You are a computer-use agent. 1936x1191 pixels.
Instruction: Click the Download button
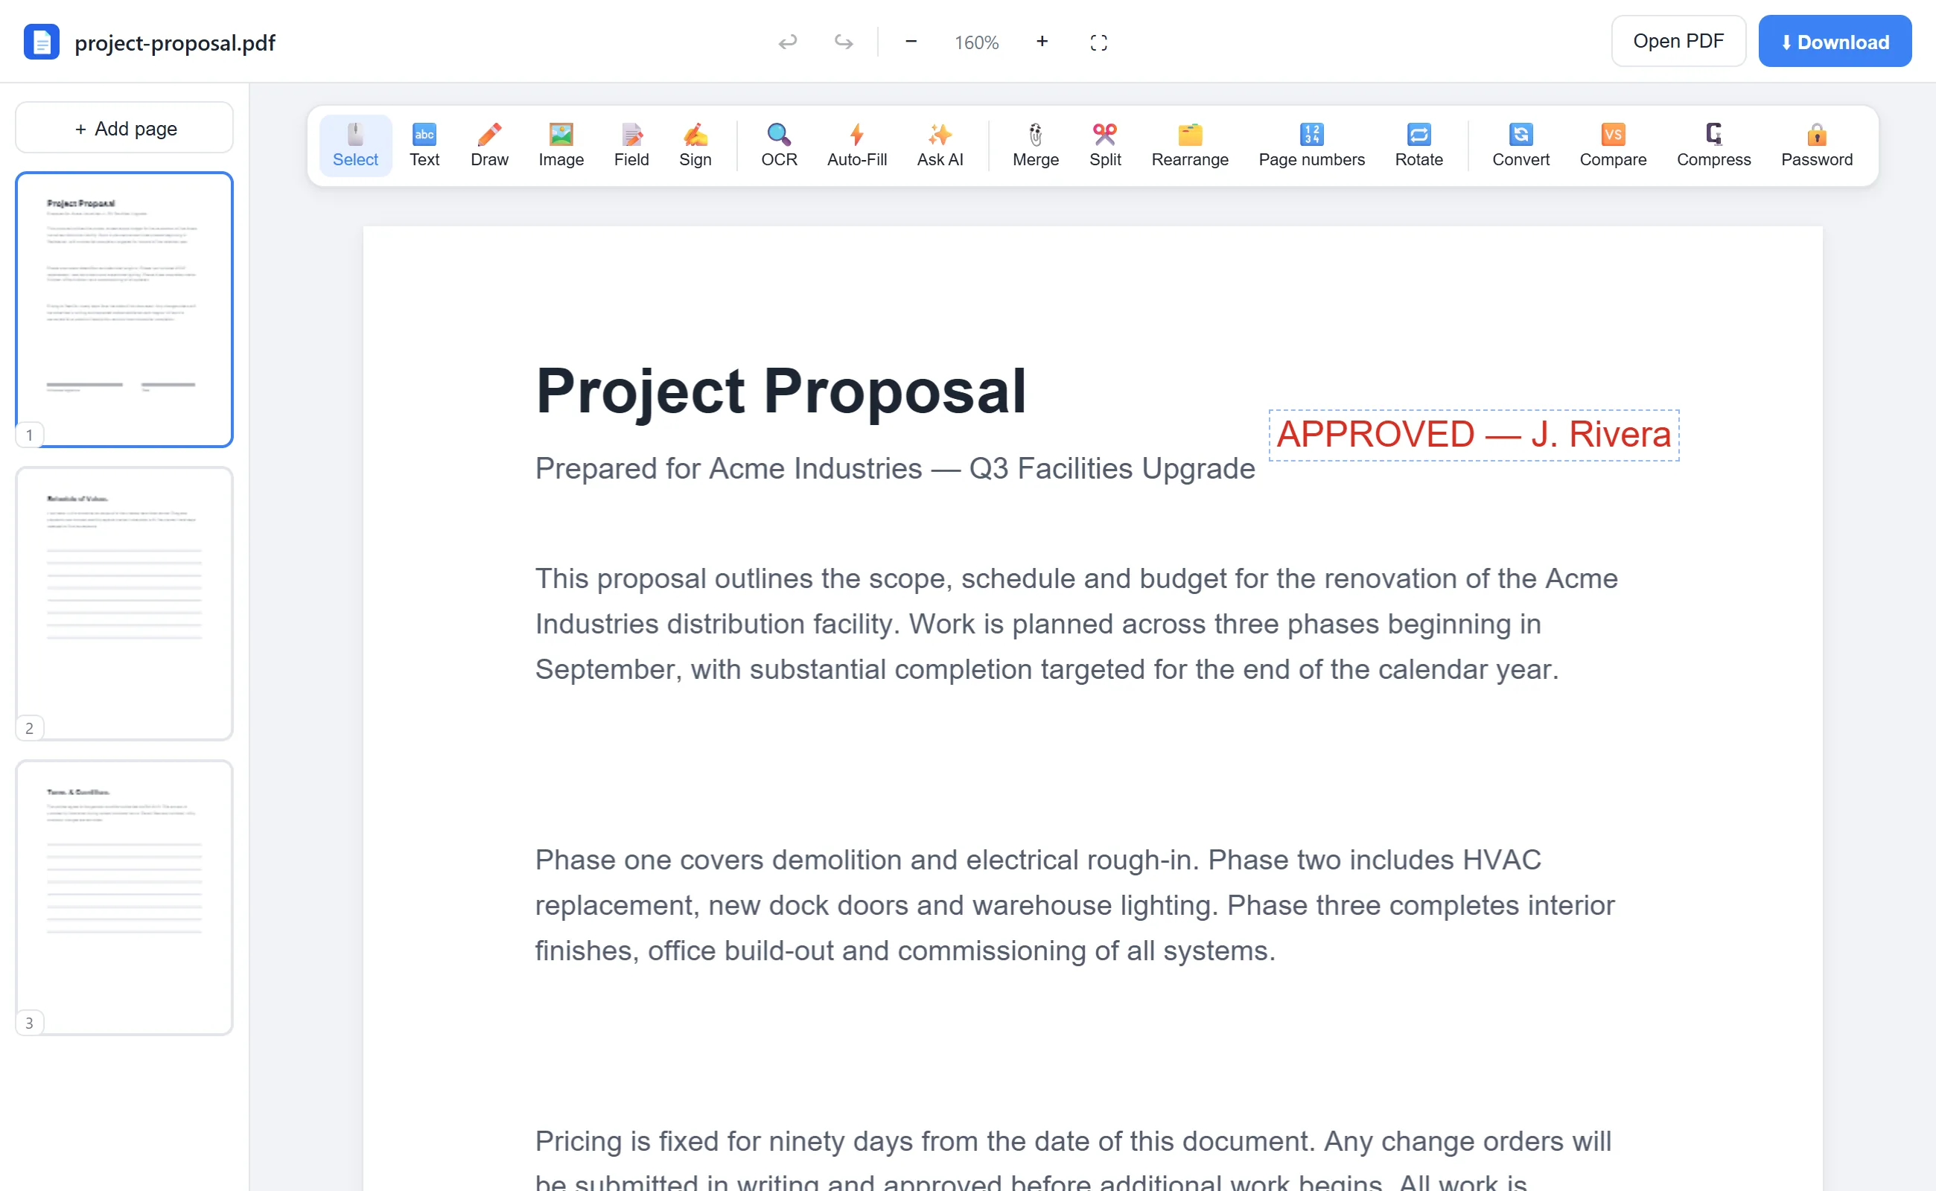click(1834, 42)
